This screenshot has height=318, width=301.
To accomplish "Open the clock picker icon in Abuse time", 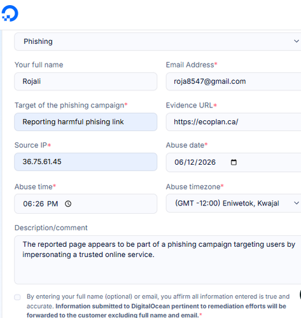I will (68, 204).
